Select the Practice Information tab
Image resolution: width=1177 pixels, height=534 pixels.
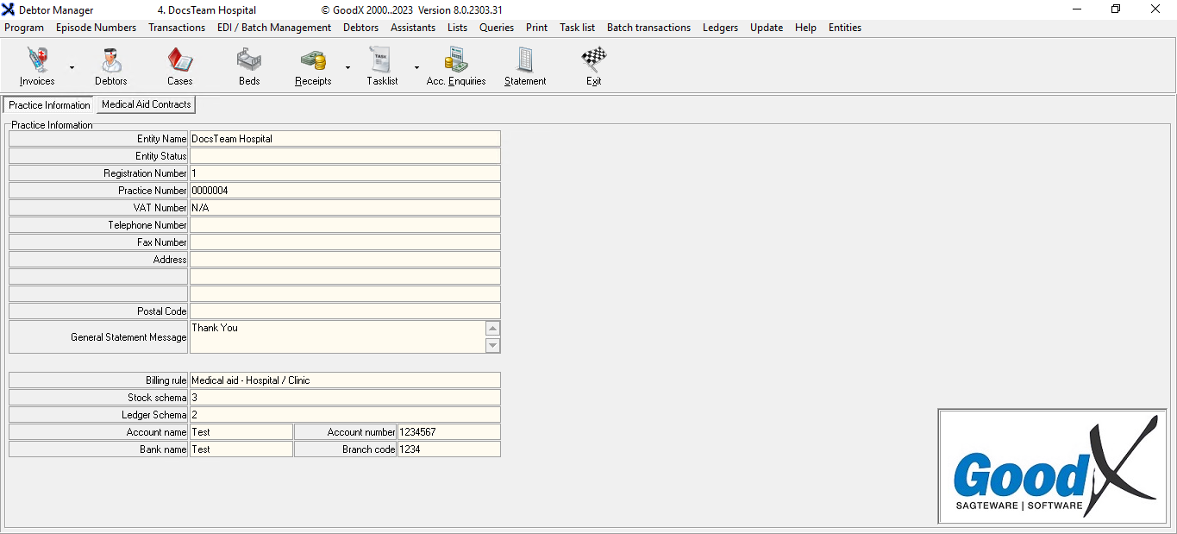point(49,105)
